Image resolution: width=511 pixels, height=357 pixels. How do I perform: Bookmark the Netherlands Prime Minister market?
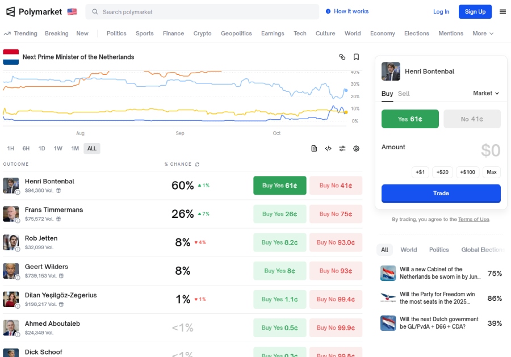click(x=356, y=57)
